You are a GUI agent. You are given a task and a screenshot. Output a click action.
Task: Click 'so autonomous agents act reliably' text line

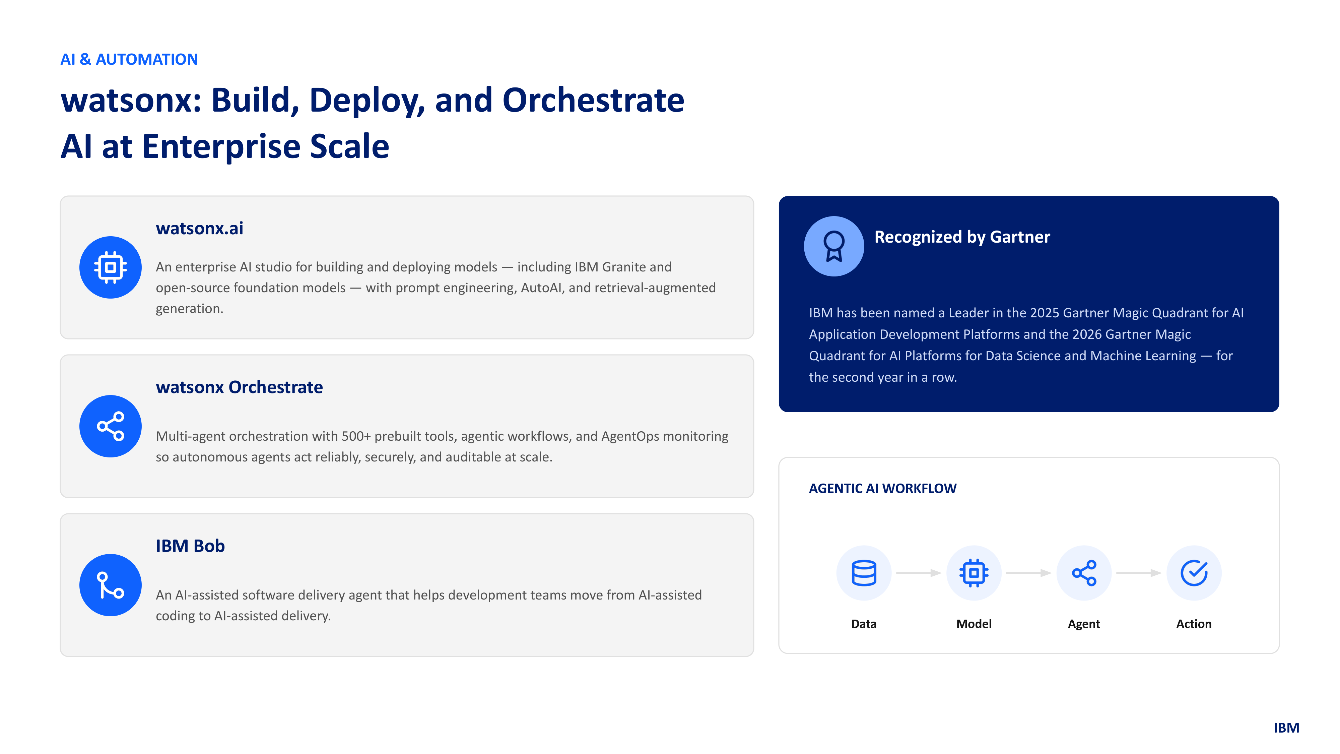[x=354, y=457]
